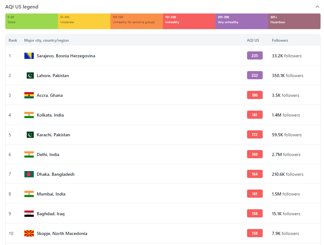The height and width of the screenshot is (245, 324).
Task: Select the purple Very unhealthy legend swatch
Action: [241, 21]
